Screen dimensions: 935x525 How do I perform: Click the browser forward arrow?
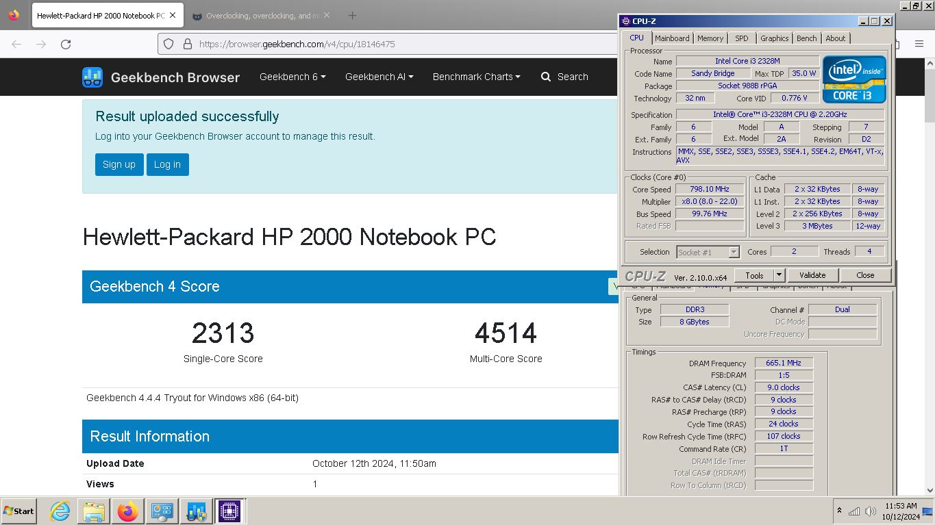pos(41,44)
